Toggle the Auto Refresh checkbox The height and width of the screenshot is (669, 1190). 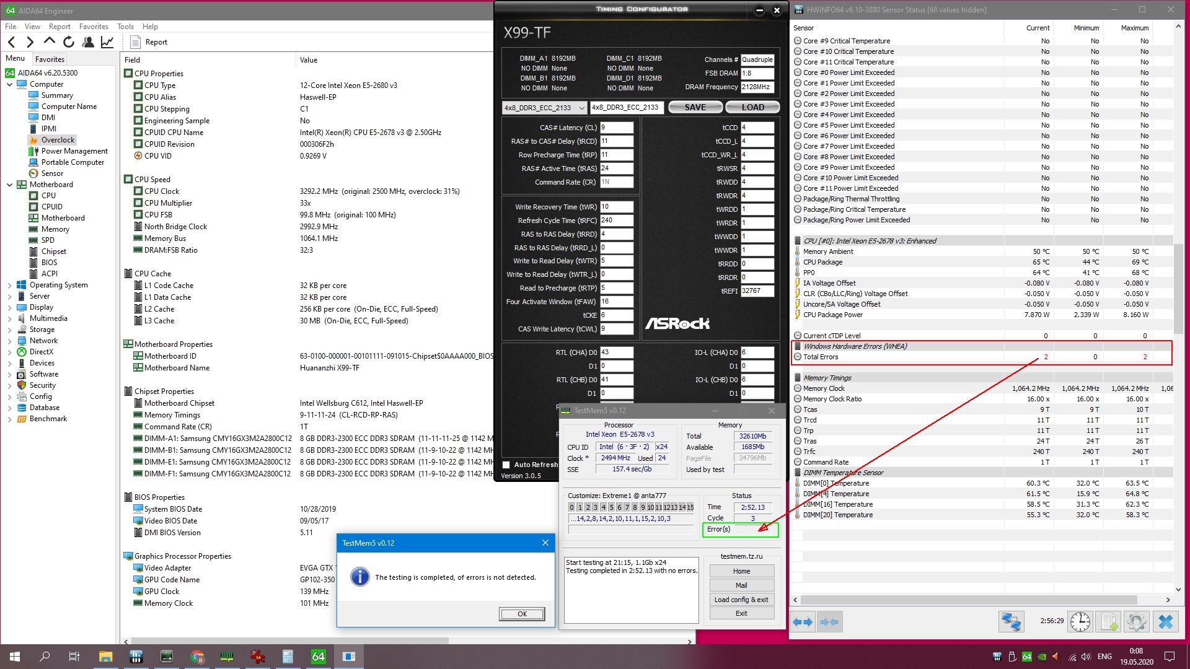pyautogui.click(x=506, y=465)
